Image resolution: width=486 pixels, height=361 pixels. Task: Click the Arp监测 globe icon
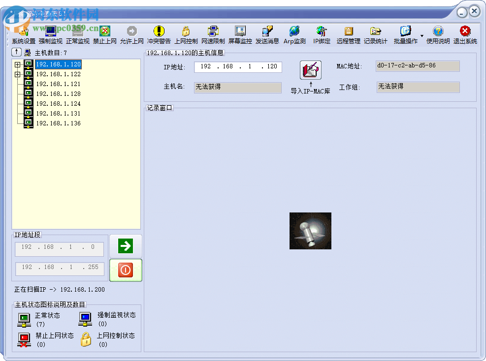(x=294, y=35)
